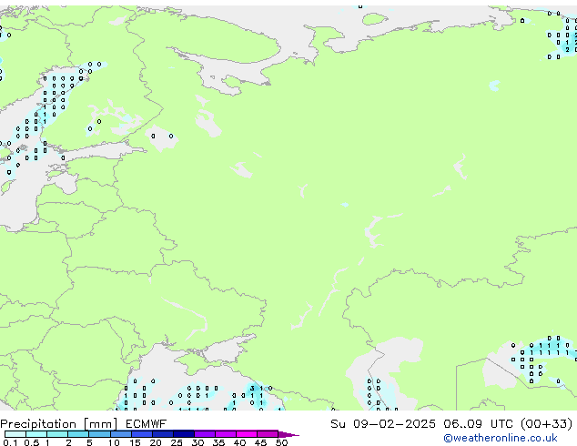Screen dimensions: 577x446
Task: Click the 30–35 mm purple legend box
Action: [204, 434]
